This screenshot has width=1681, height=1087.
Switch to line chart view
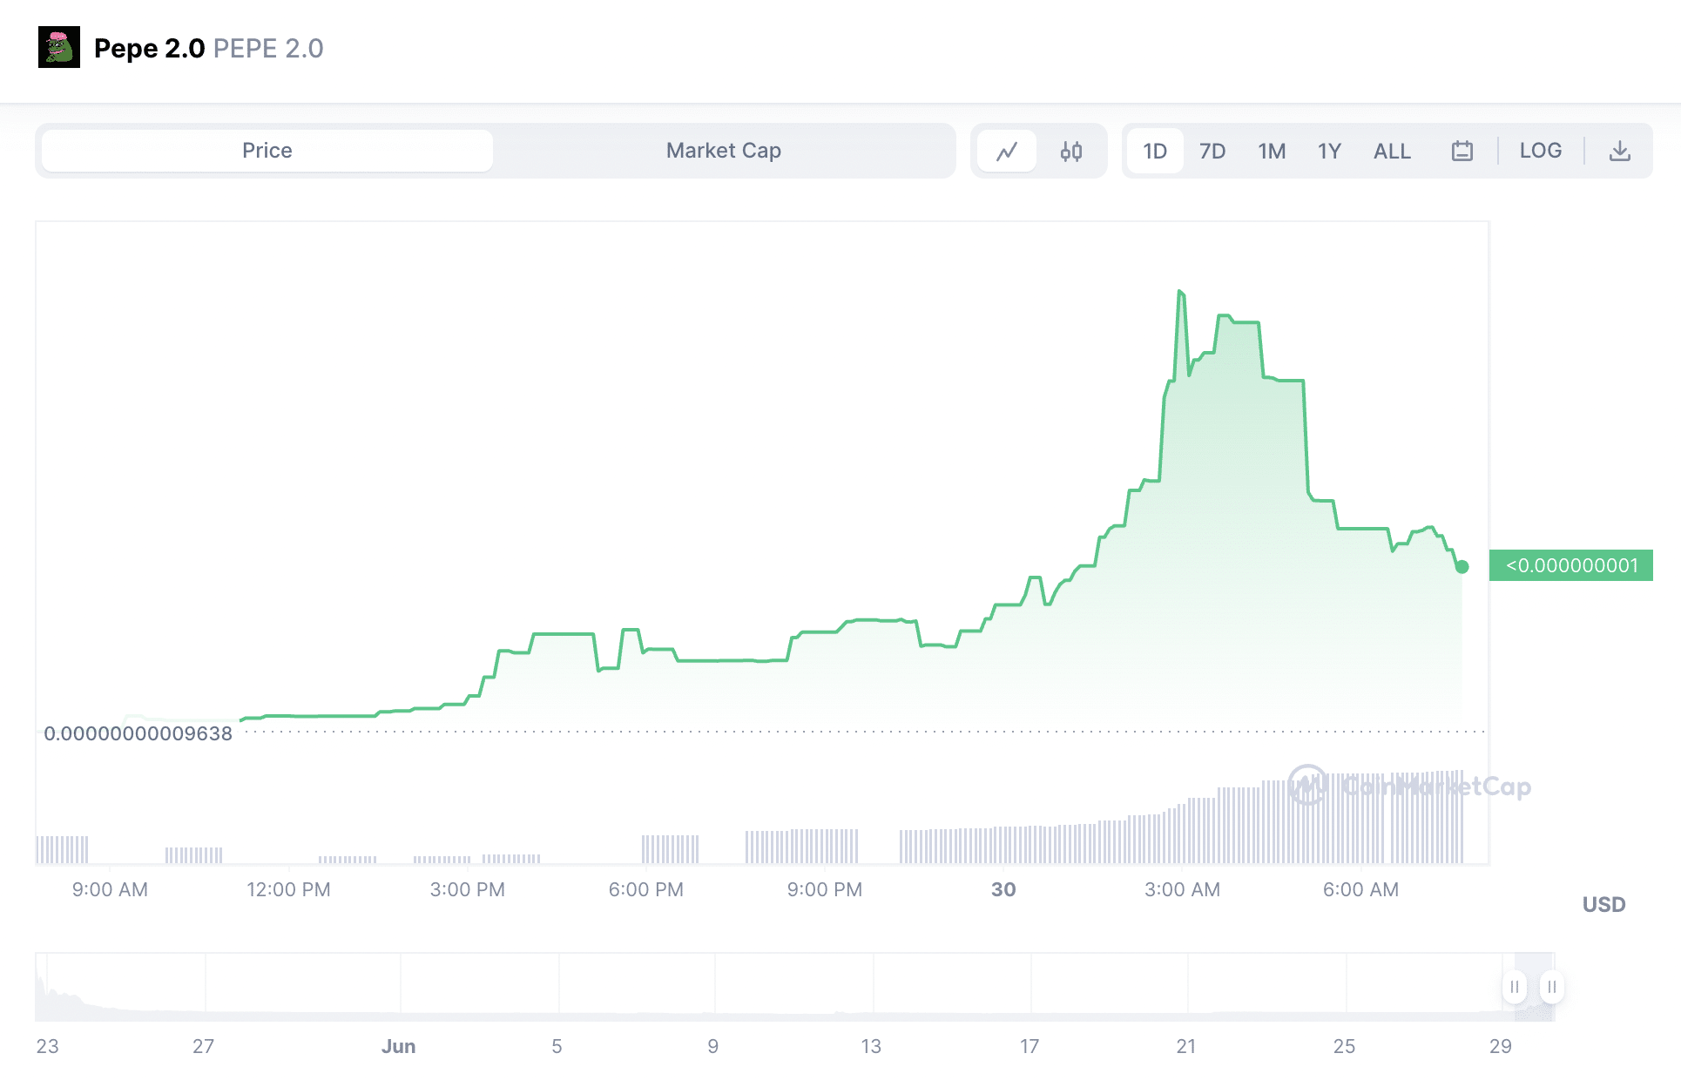tap(1007, 151)
